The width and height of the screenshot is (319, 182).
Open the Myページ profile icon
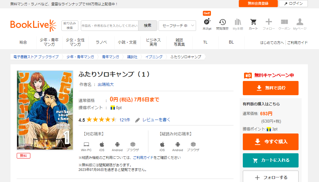click(x=299, y=22)
